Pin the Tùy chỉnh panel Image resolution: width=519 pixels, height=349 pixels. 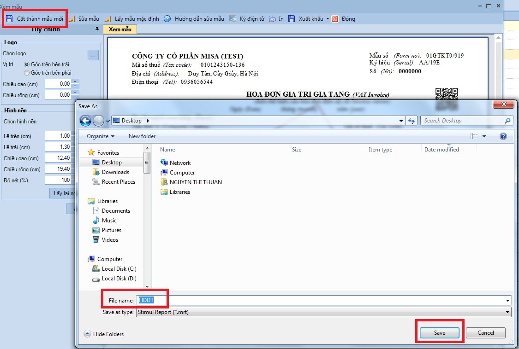(97, 29)
